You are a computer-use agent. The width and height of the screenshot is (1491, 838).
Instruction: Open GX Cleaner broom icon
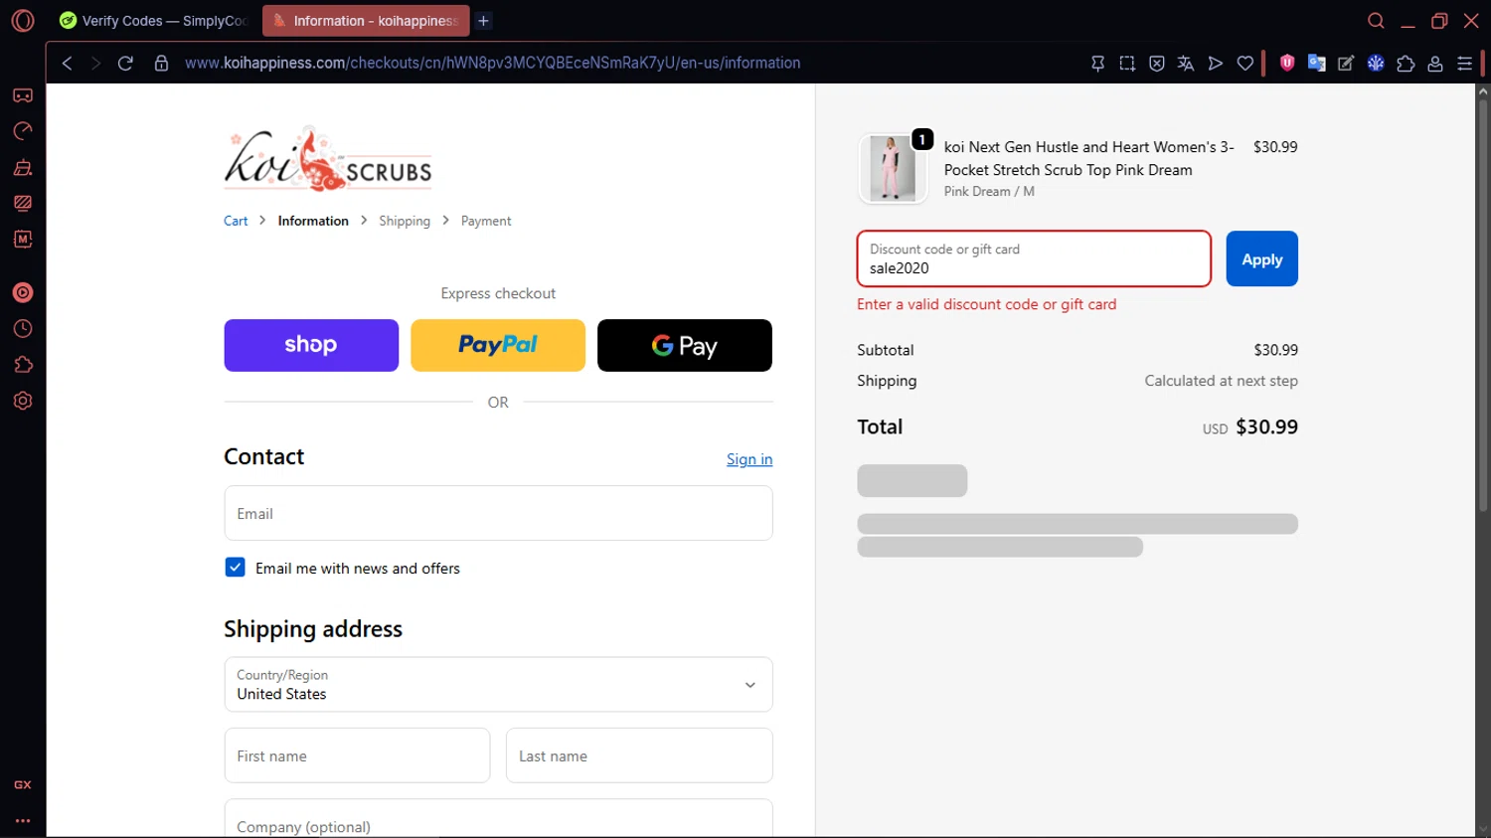coord(23,167)
